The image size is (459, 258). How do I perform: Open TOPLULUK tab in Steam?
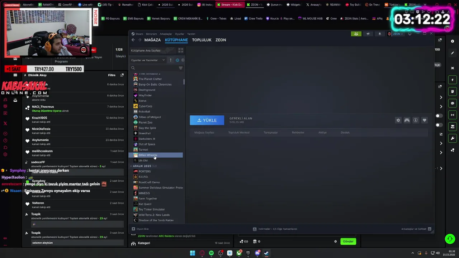202,40
